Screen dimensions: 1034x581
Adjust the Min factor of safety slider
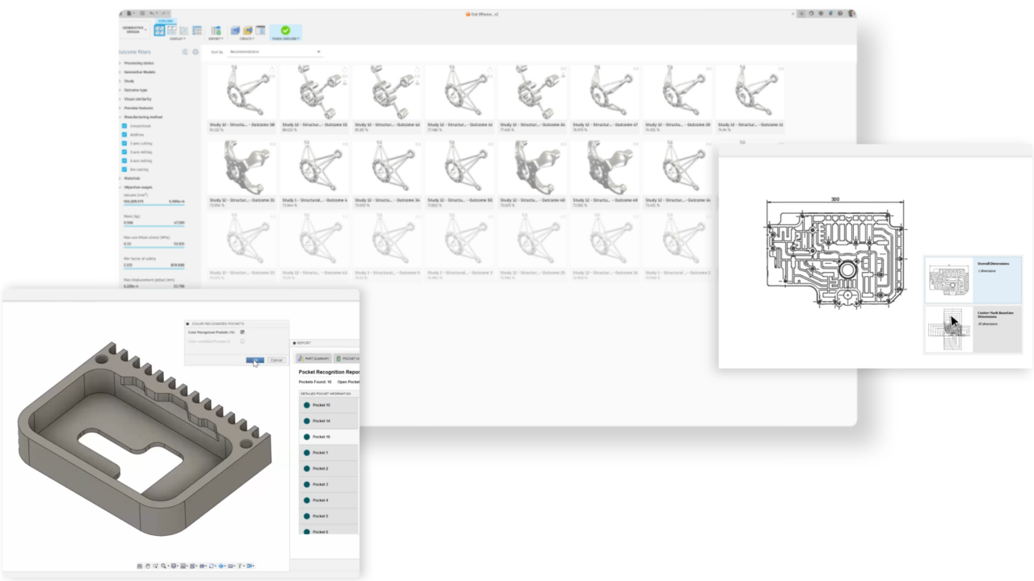(x=154, y=267)
